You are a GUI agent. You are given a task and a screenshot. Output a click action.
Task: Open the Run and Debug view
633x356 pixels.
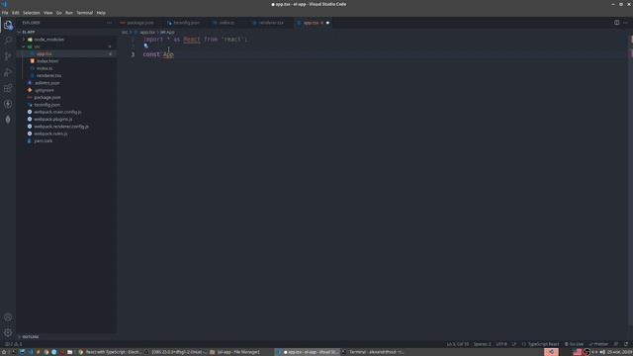coord(8,72)
